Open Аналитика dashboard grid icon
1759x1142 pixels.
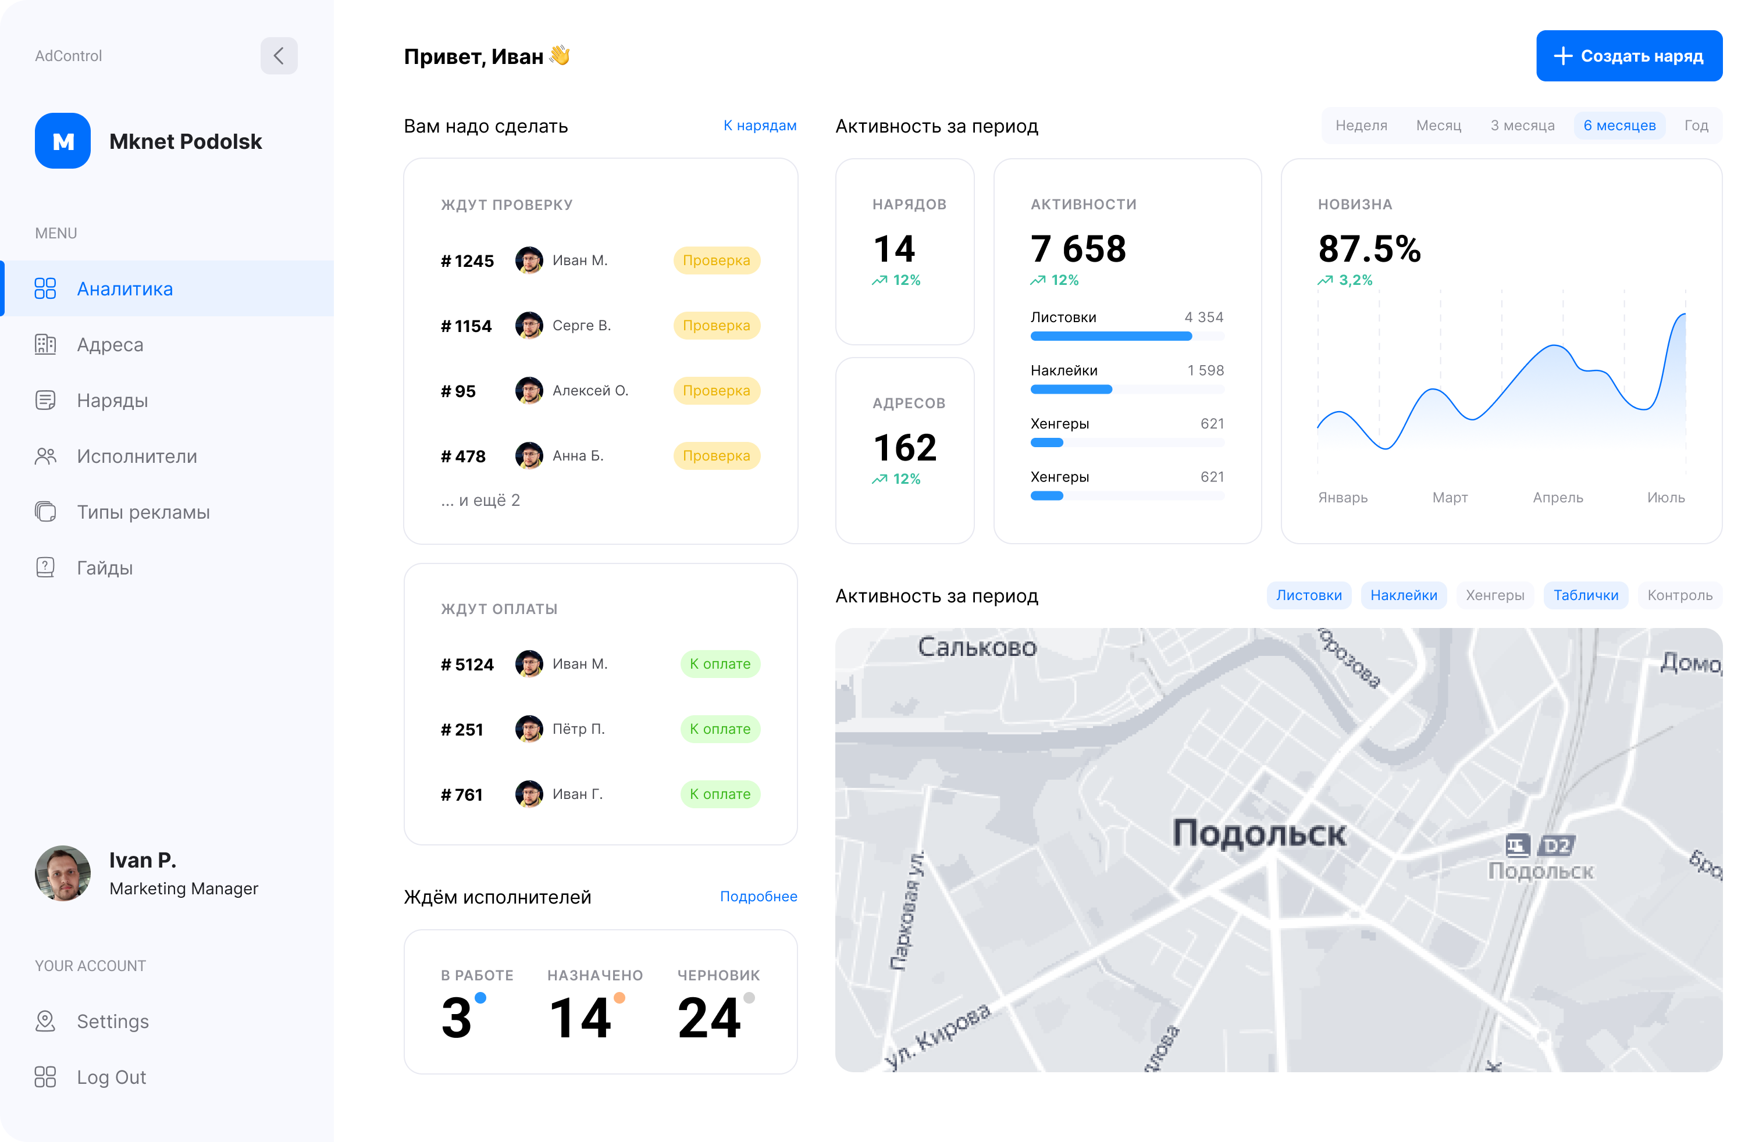45,288
